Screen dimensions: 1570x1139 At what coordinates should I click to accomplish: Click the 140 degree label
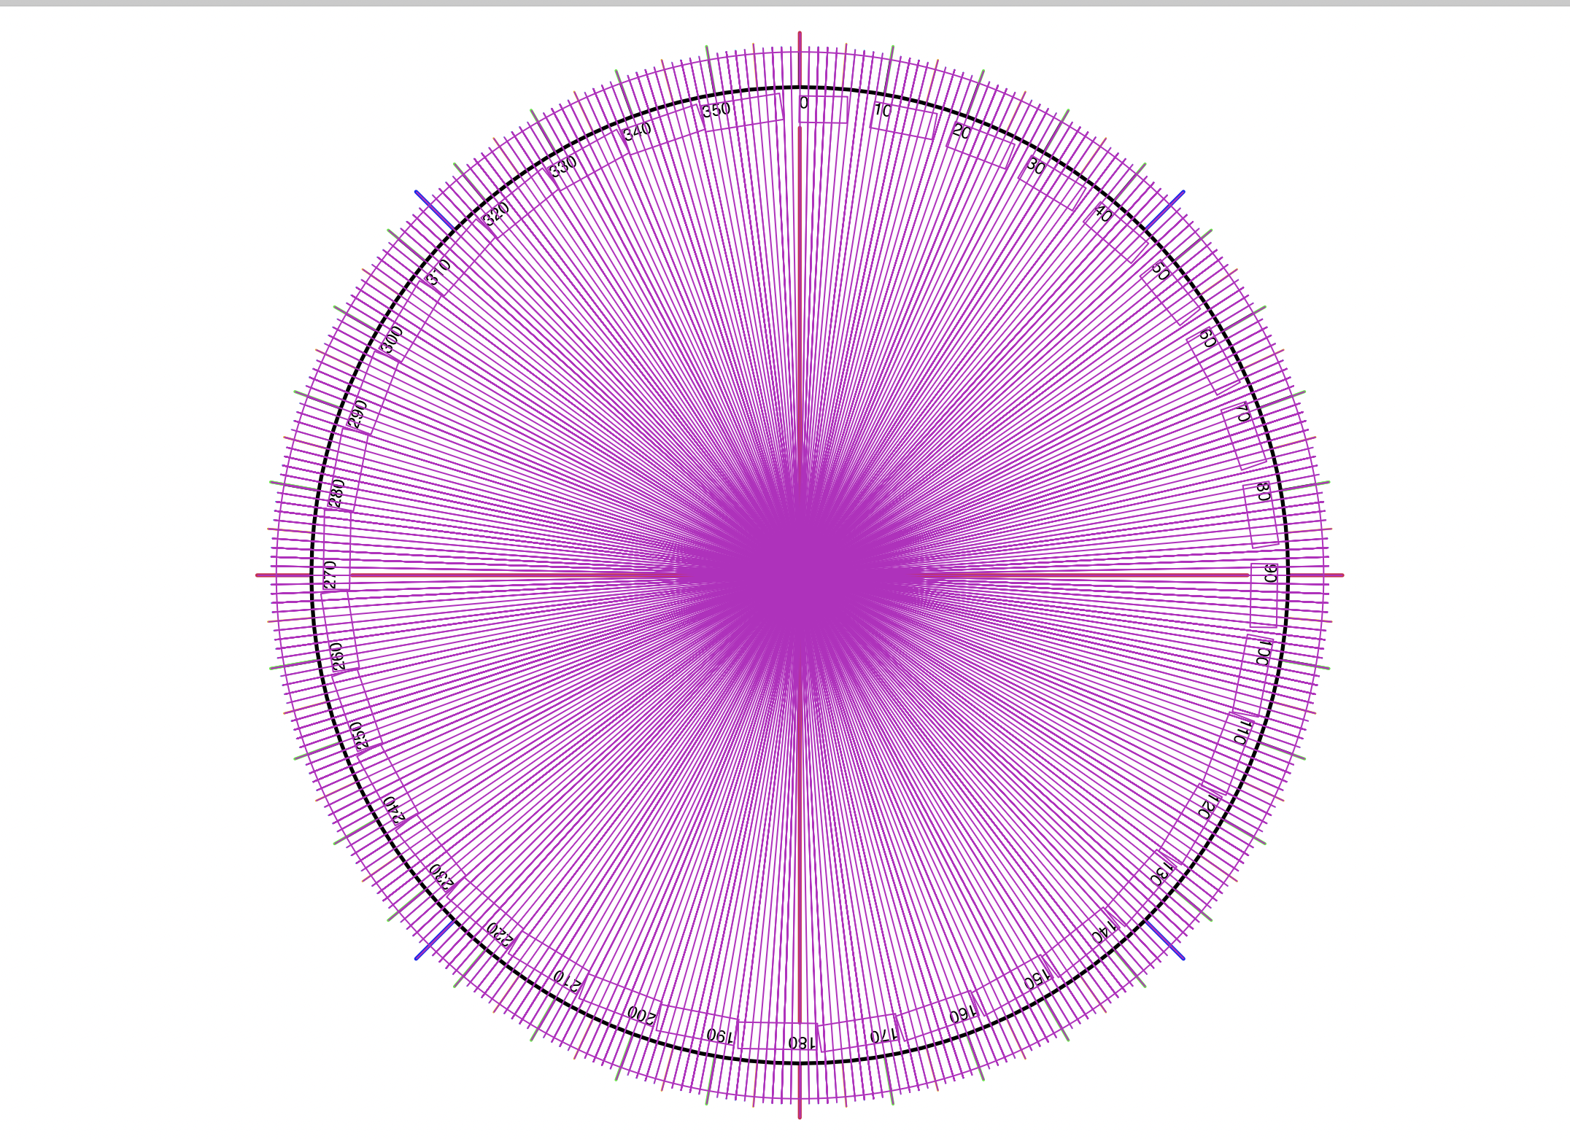pyautogui.click(x=1104, y=931)
